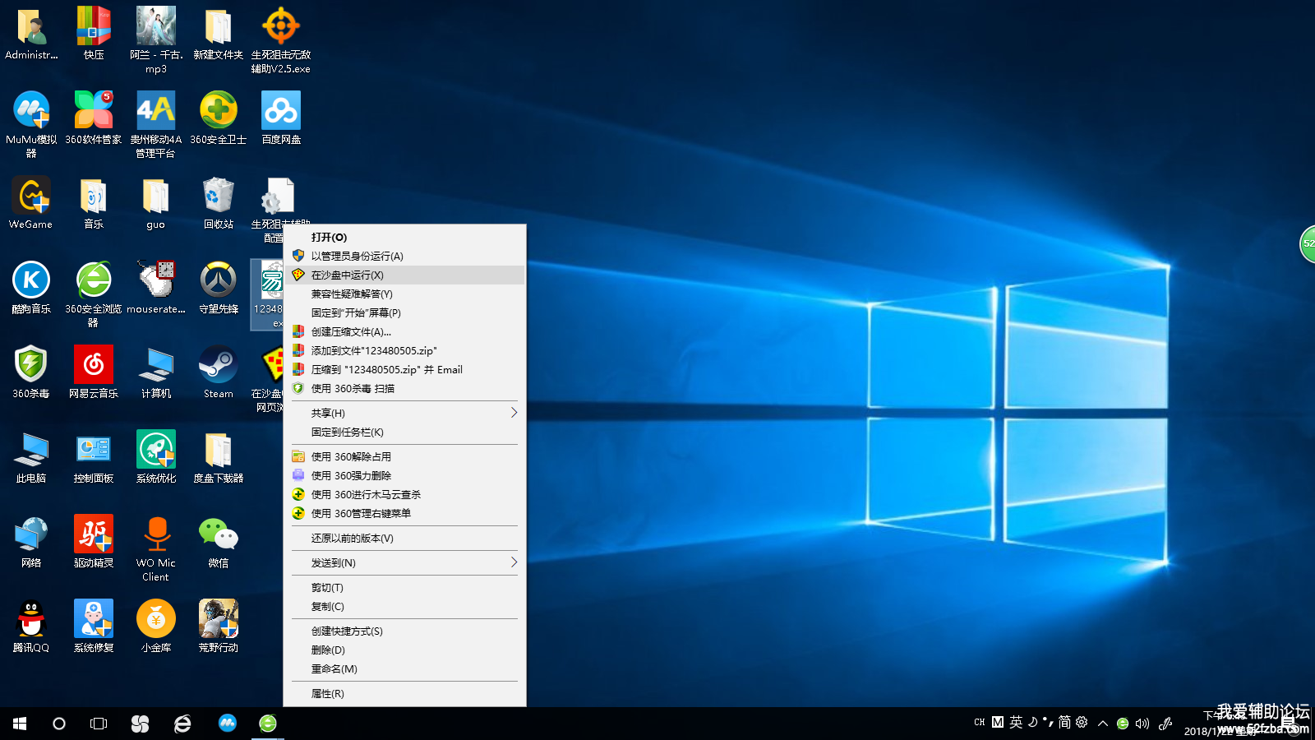Choose 在沙盘中运行(X) menu entry
This screenshot has height=740, width=1315.
point(404,275)
